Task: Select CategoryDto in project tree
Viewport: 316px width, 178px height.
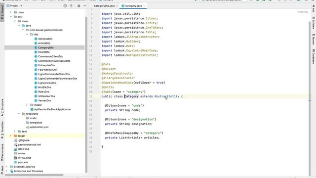Action: click(x=46, y=47)
